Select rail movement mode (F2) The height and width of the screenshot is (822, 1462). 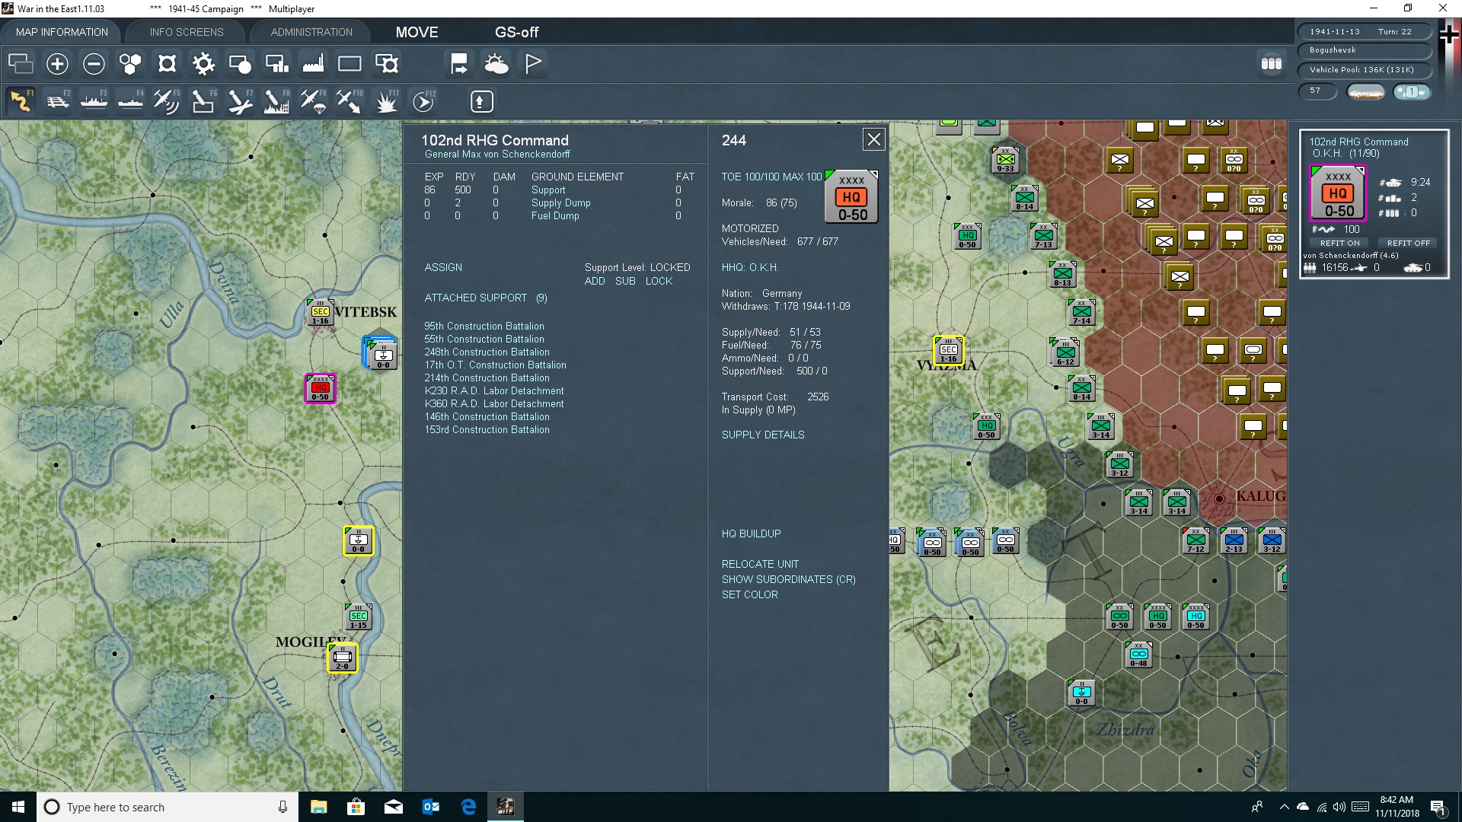point(58,101)
